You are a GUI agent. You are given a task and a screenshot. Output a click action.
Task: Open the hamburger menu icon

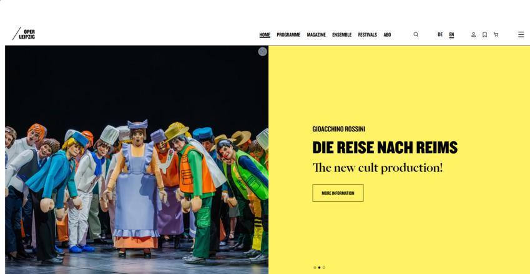521,34
